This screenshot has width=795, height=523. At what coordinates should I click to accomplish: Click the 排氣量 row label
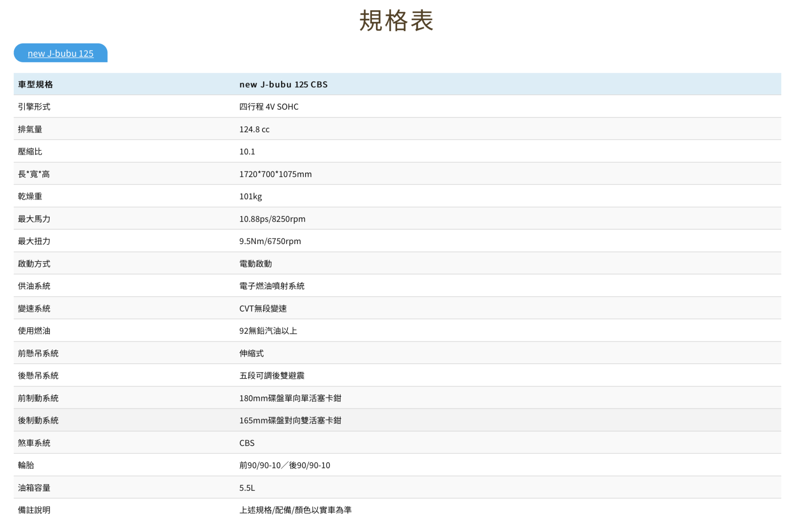[30, 129]
